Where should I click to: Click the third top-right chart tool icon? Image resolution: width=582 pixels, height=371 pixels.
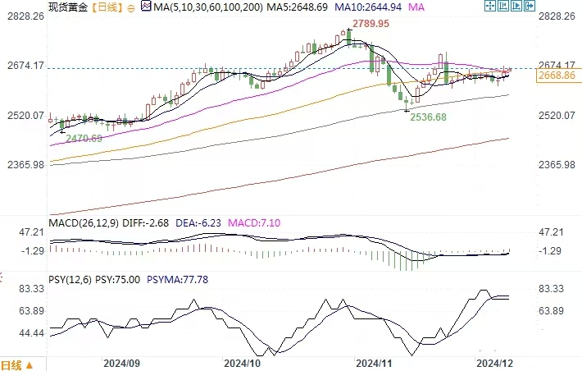coord(516,6)
